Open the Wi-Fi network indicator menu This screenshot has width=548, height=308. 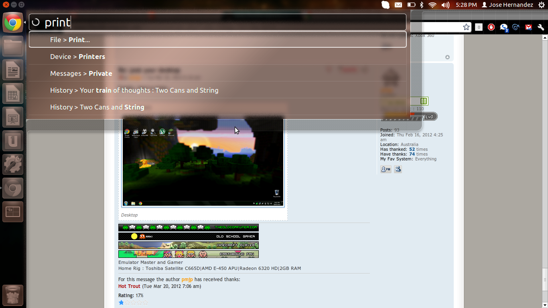(432, 5)
